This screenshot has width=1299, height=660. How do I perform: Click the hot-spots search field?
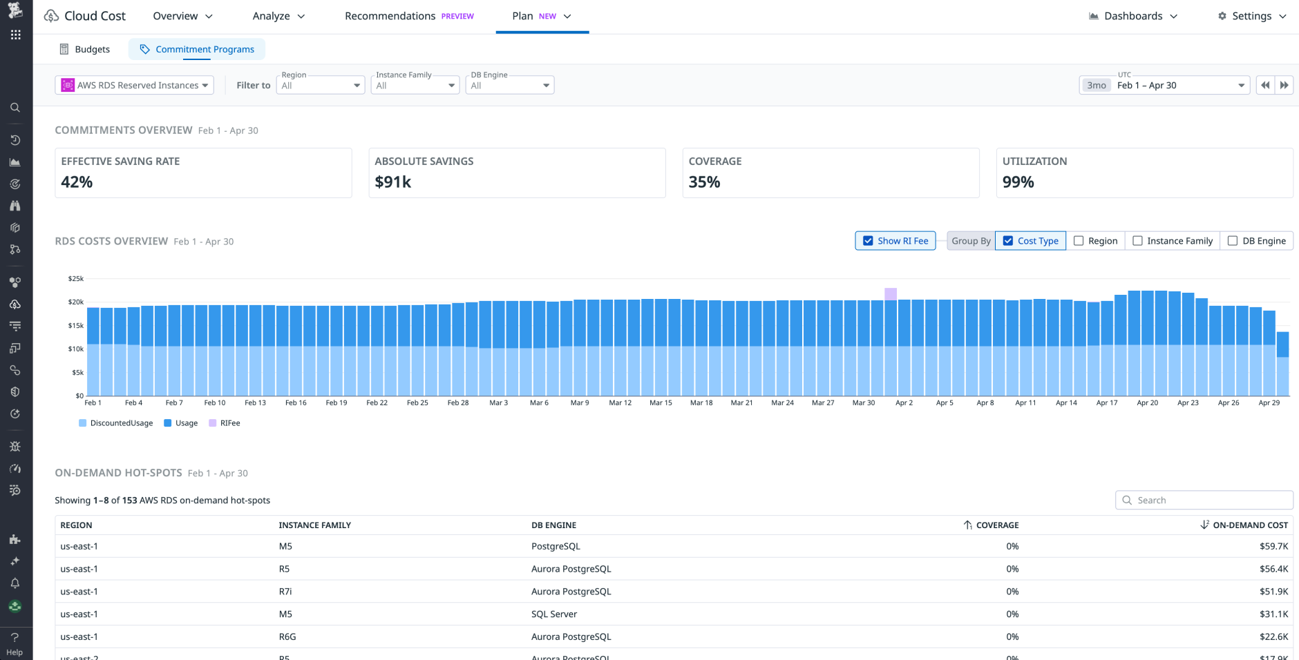point(1204,499)
